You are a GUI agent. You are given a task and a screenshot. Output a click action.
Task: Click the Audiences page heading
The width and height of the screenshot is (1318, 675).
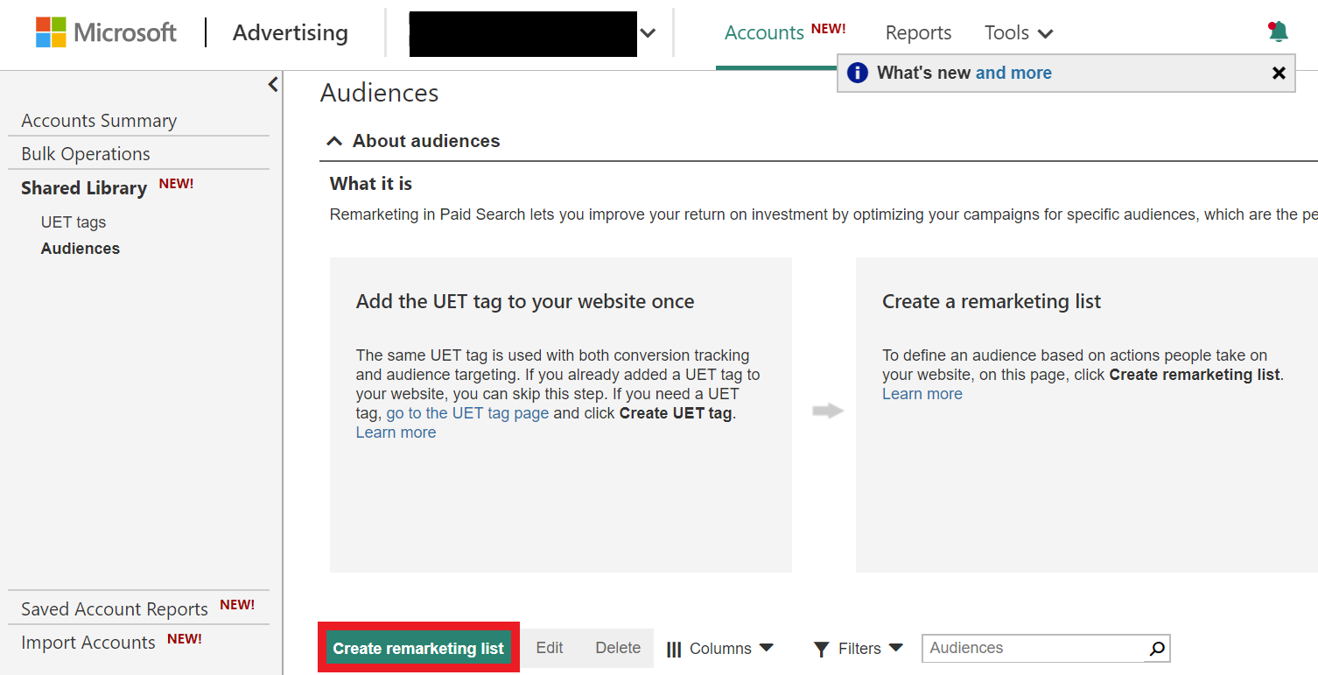coord(380,93)
